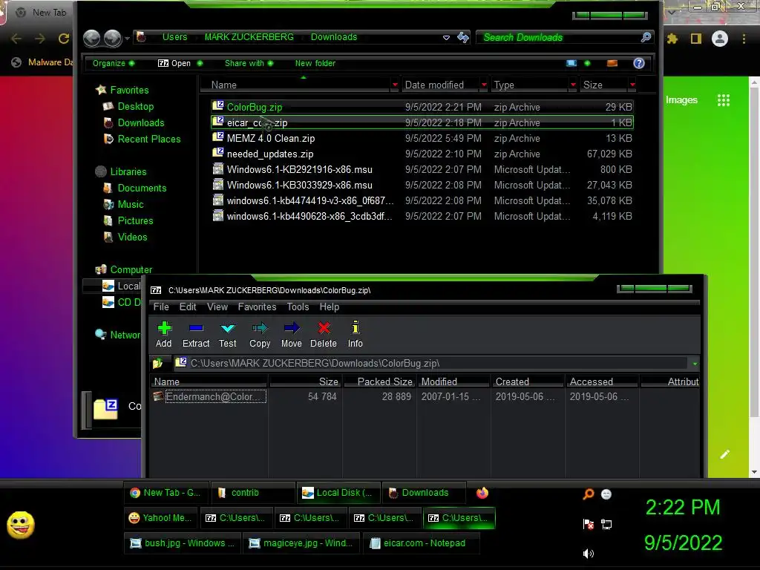This screenshot has width=760, height=570.
Task: Refresh the Downloads folder address bar
Action: coord(463,37)
